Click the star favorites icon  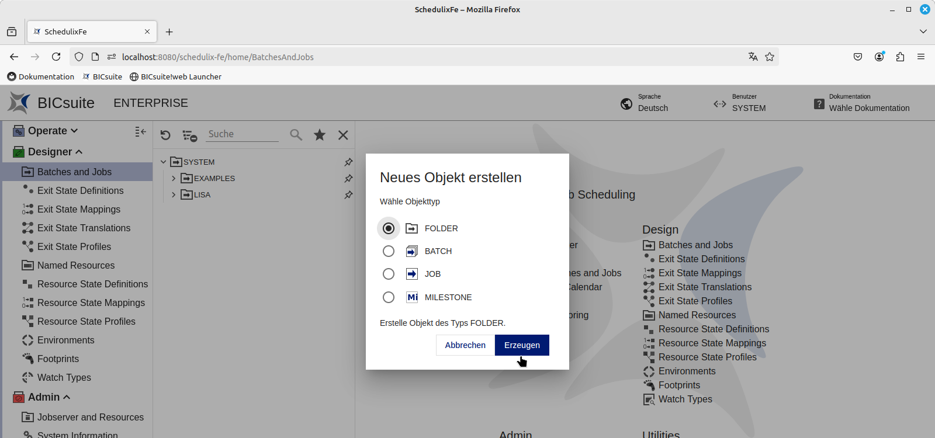click(320, 135)
